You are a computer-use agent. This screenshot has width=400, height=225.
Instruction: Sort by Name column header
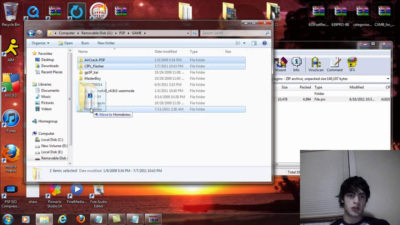[x=115, y=52]
